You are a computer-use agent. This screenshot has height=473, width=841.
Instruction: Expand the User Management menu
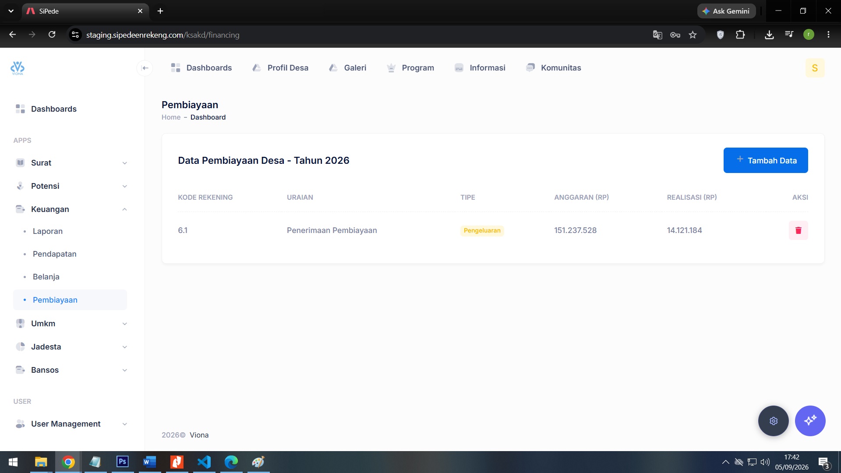tap(71, 424)
